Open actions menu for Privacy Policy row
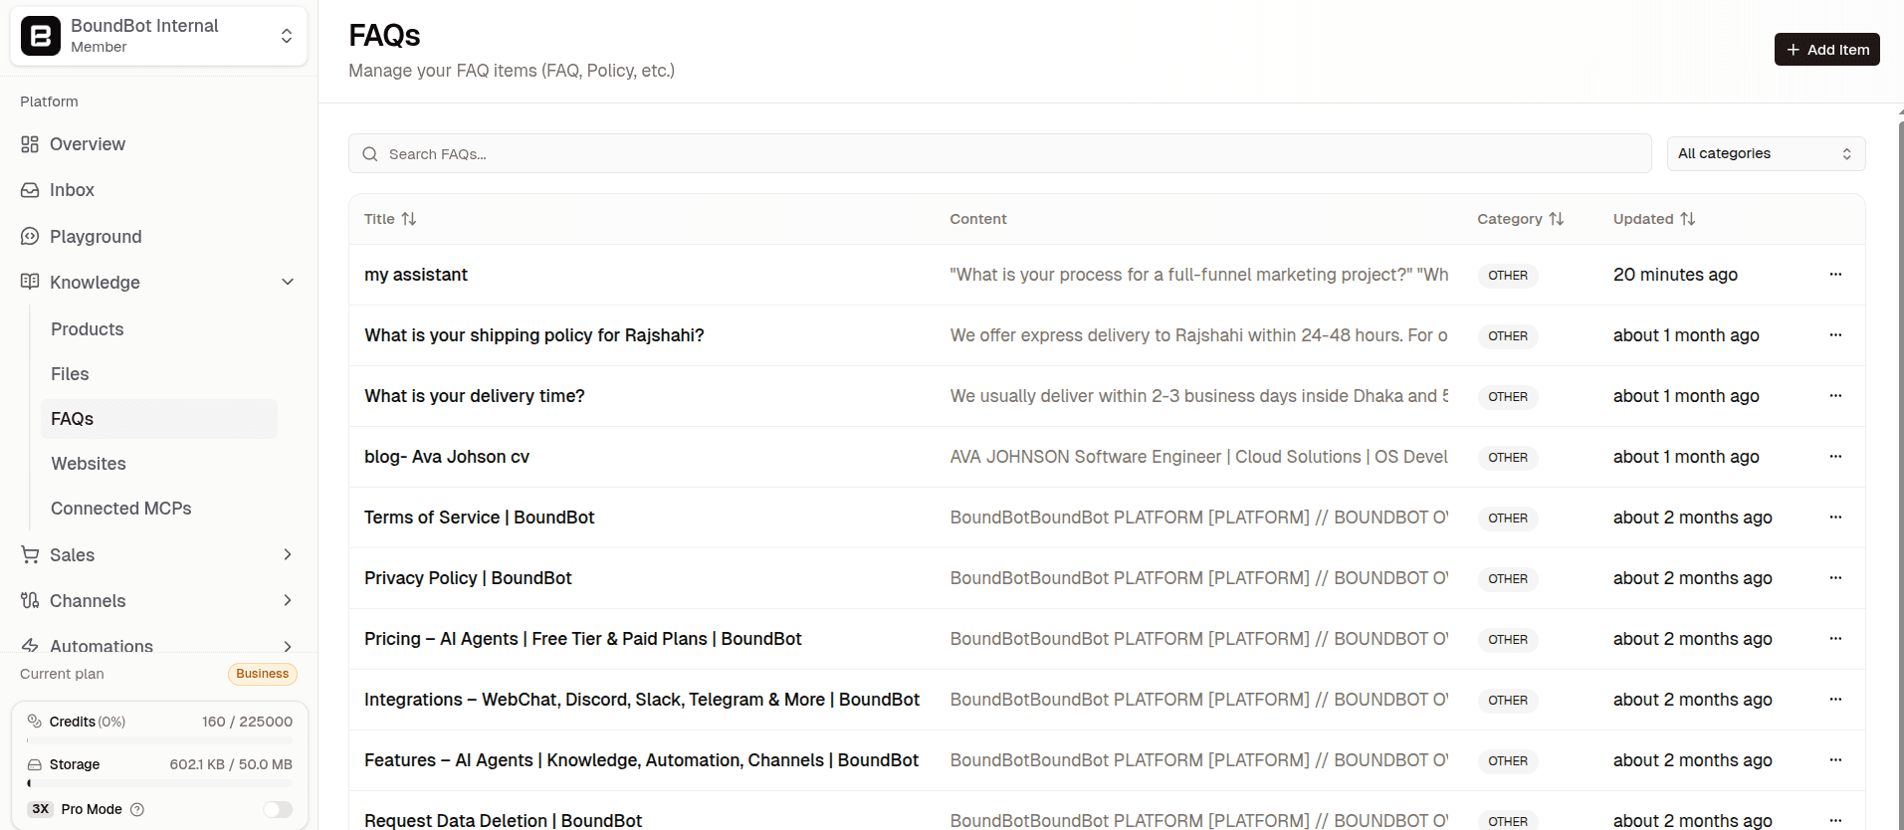 click(x=1835, y=577)
